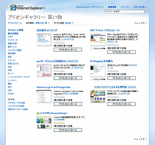This screenshot has width=155, height=145.
Task: Open NTT-X Store アクセラレータ thumbnail
Action: pyautogui.click(x=98, y=40)
